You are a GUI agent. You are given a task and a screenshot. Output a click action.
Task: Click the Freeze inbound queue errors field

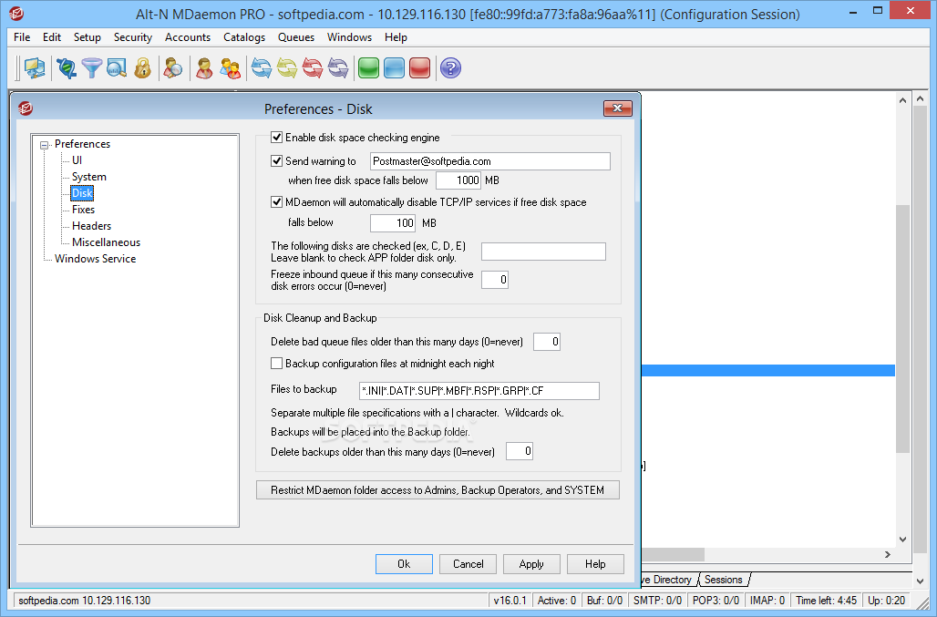[495, 280]
